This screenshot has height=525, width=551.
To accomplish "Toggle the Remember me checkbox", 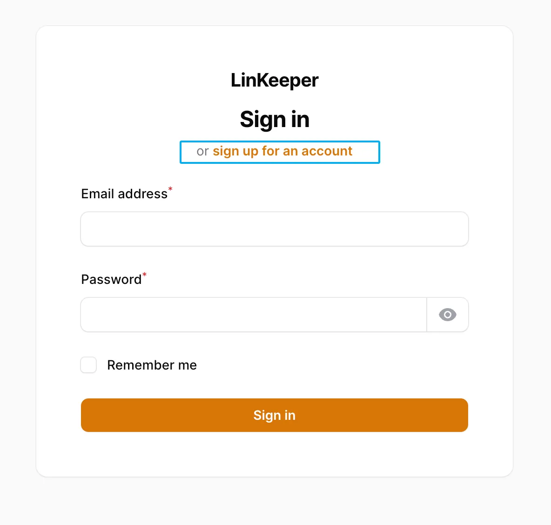I will pos(88,365).
